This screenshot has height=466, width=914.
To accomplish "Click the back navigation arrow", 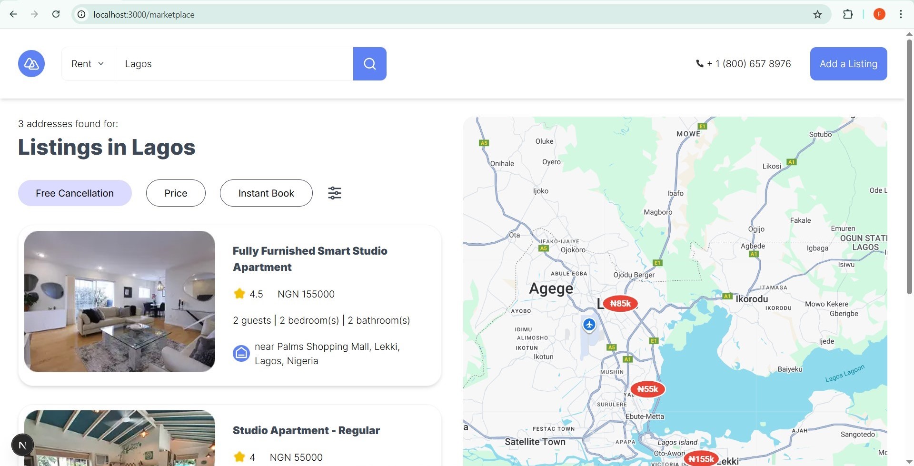I will (x=13, y=14).
